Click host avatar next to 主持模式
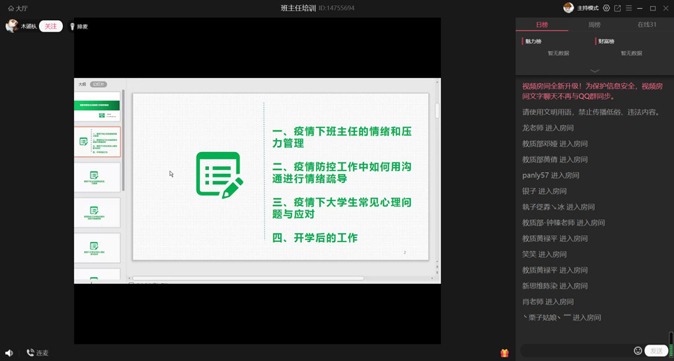Image resolution: width=674 pixels, height=361 pixels. [568, 8]
